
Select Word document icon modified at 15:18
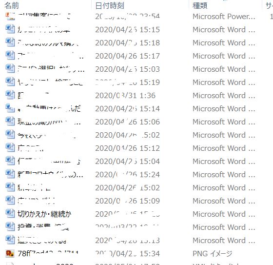pyautogui.click(x=10, y=42)
